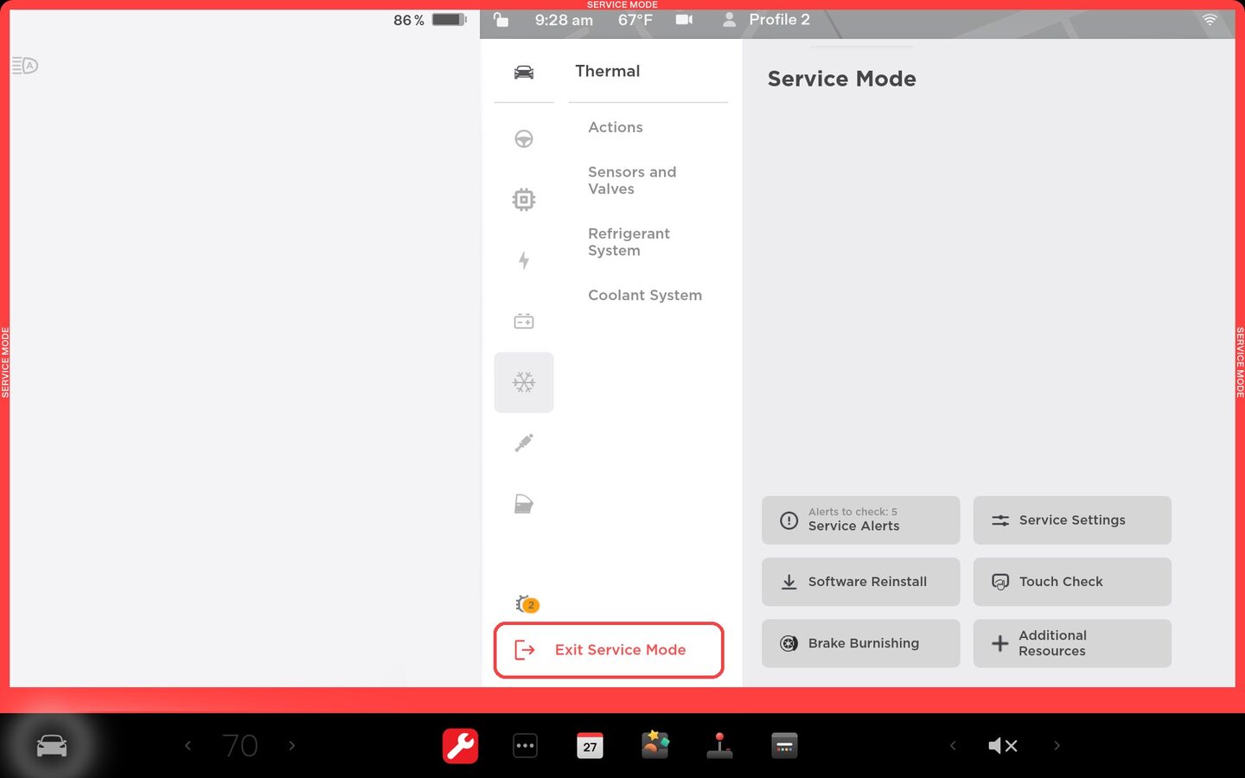1245x778 pixels.
Task: Open the suspension shock absorber icon
Action: (x=523, y=443)
